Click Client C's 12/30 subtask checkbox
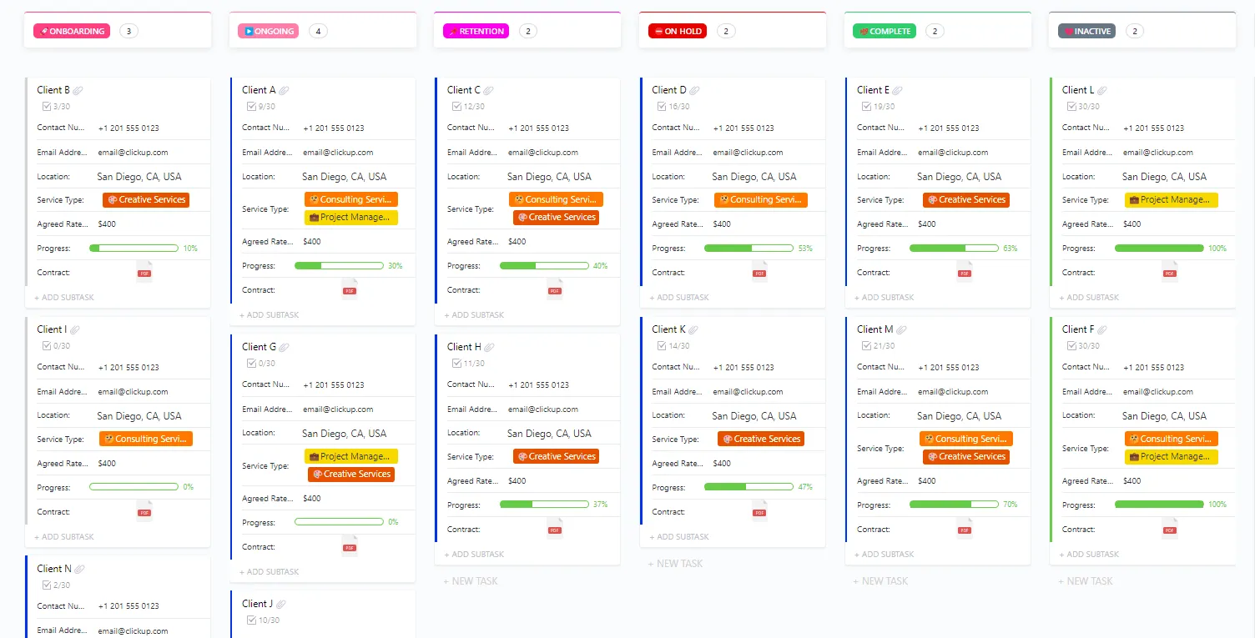Viewport: 1255px width, 638px height. pyautogui.click(x=456, y=106)
